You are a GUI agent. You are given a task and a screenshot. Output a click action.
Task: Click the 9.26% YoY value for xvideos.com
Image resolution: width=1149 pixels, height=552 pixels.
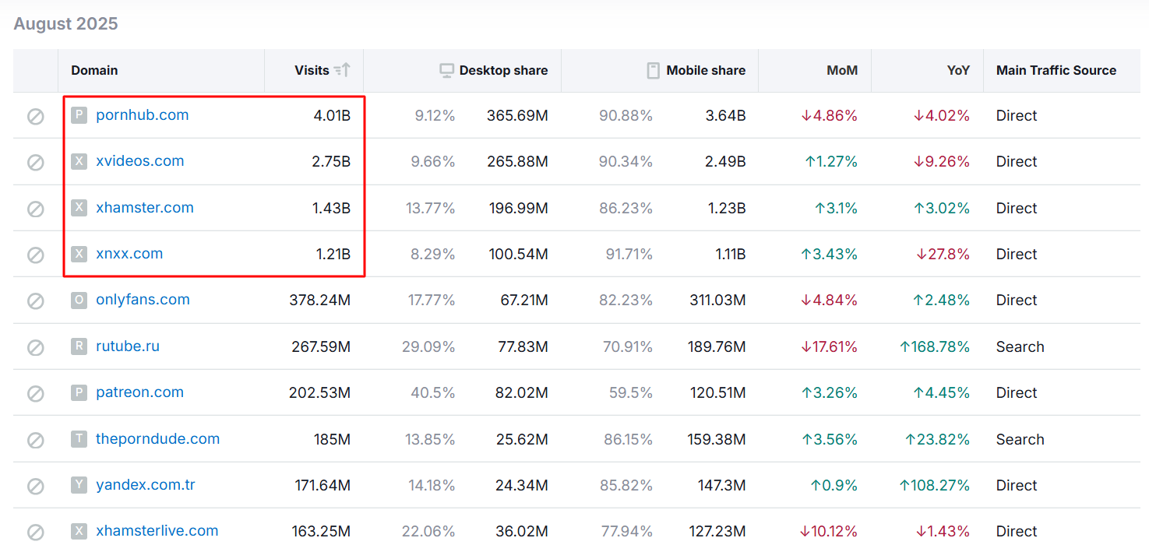[x=942, y=162]
